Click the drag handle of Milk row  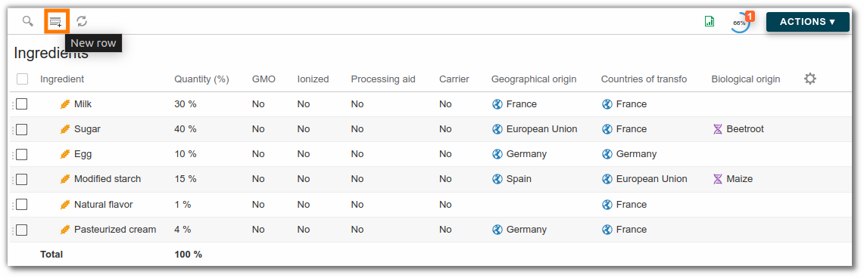(x=13, y=104)
